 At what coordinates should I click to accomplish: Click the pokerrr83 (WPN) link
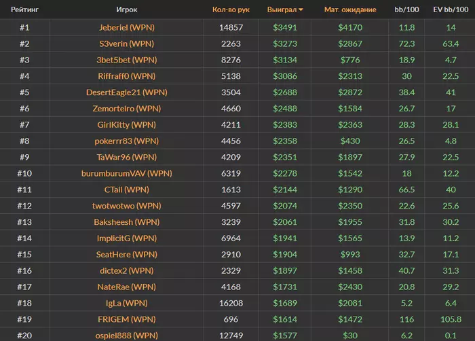127,141
